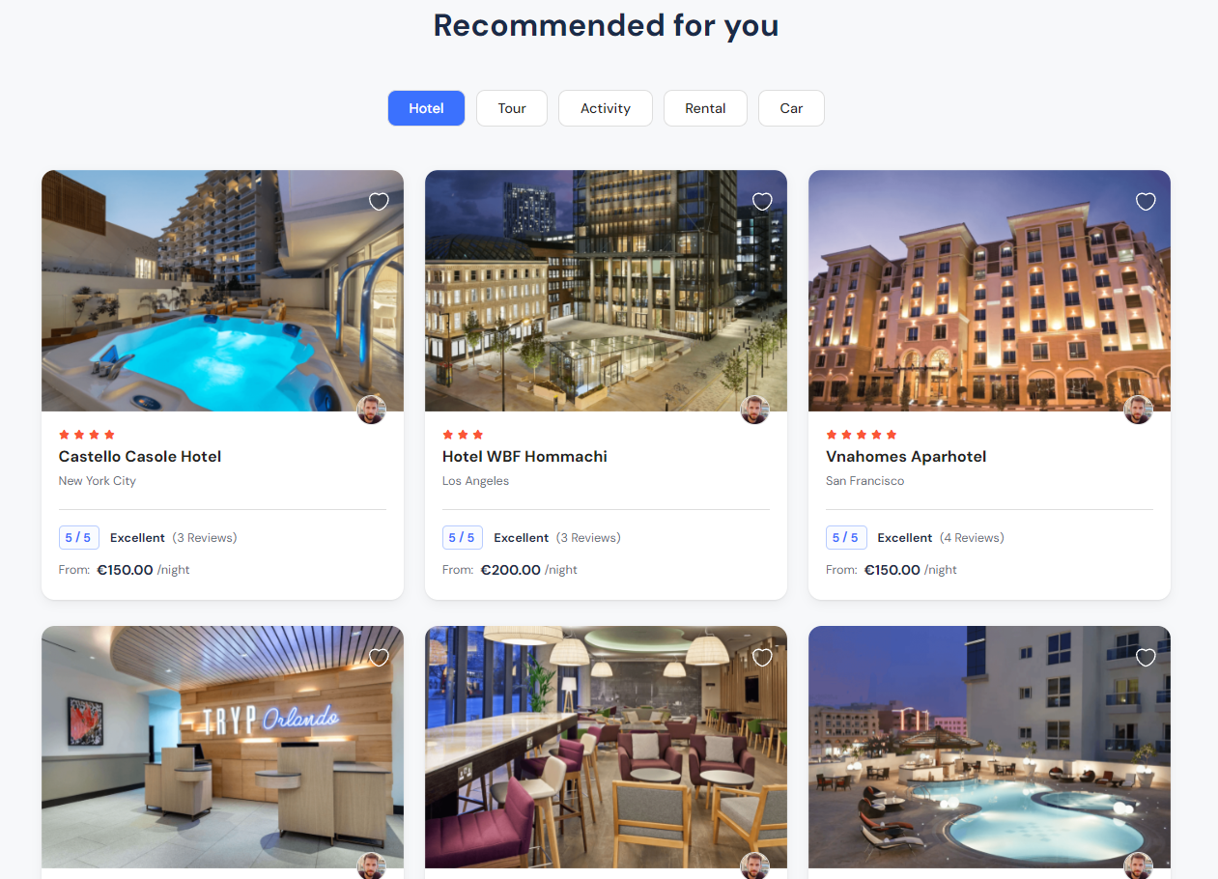Toggle heart on the lounge restaurant photo
The height and width of the screenshot is (879, 1218).
pyautogui.click(x=762, y=657)
